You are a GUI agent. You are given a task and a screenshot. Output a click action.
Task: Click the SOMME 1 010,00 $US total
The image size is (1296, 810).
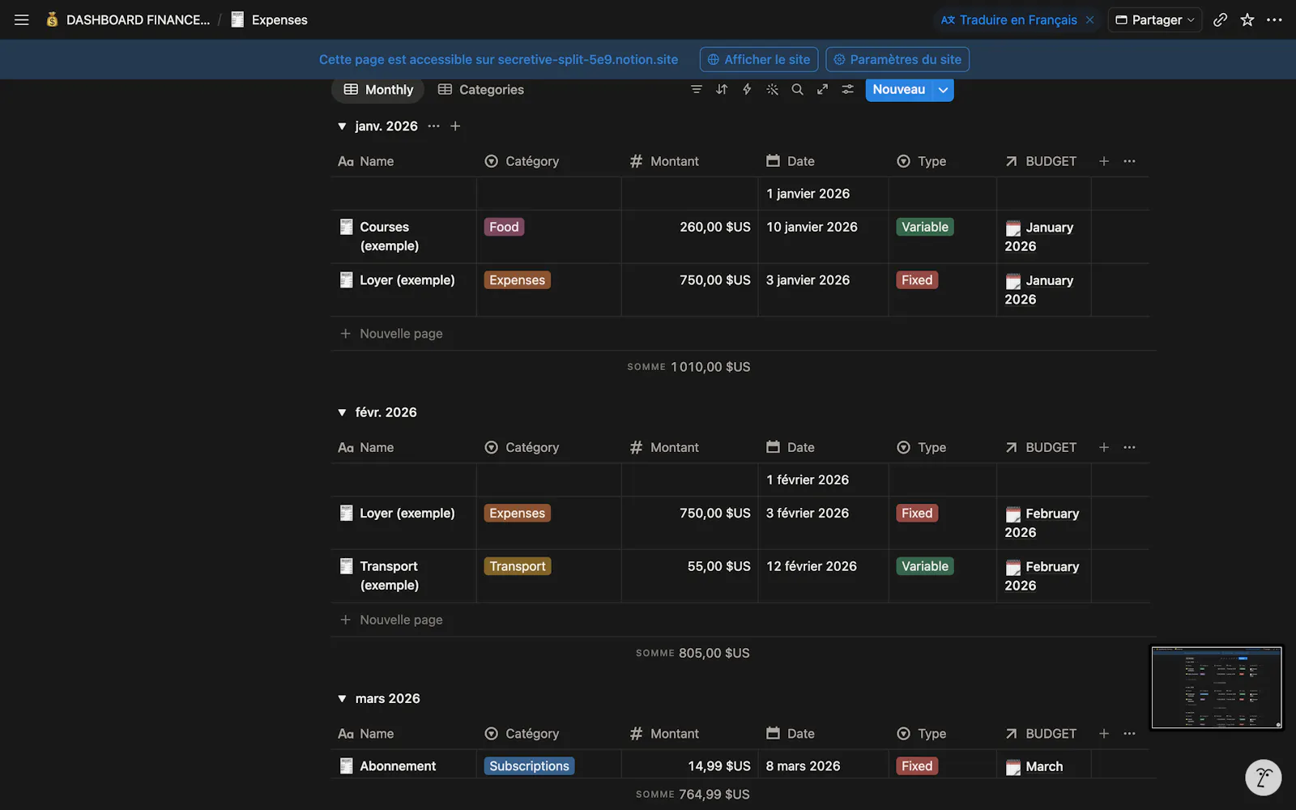pos(688,367)
